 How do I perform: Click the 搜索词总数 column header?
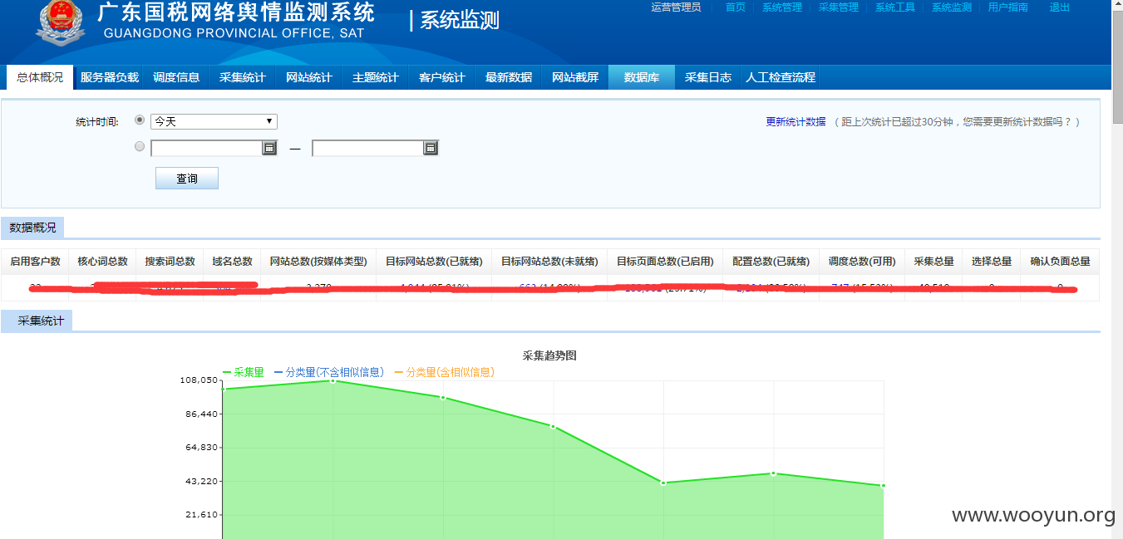coord(170,262)
